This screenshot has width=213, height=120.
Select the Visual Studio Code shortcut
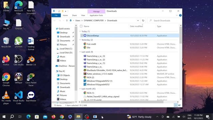(x=19, y=98)
